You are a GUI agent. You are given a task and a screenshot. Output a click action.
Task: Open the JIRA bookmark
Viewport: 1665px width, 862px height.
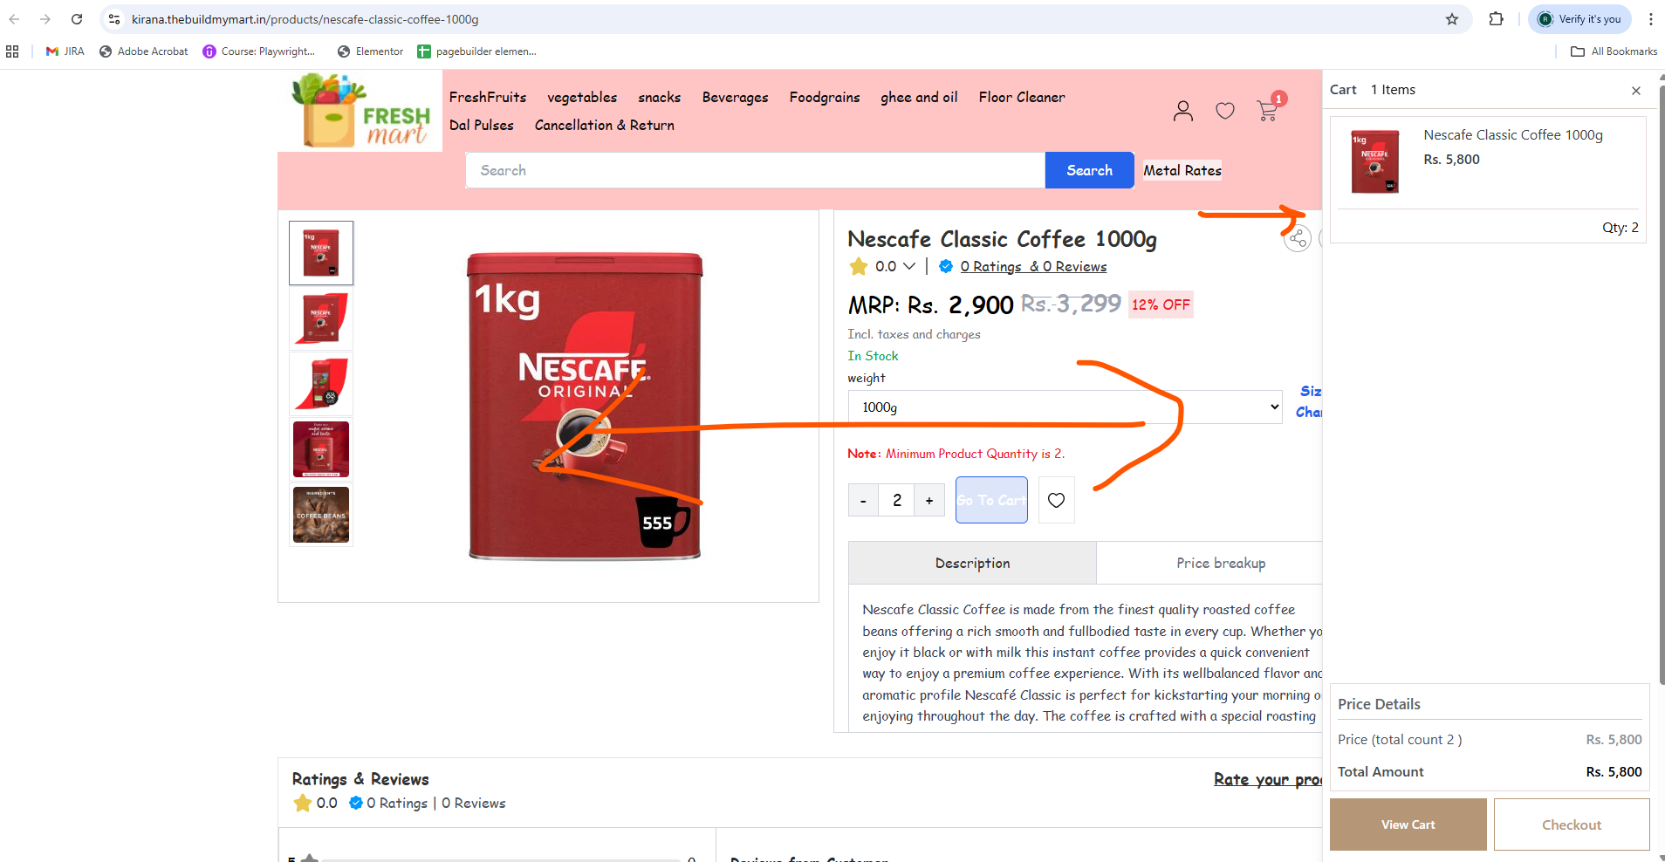[65, 51]
